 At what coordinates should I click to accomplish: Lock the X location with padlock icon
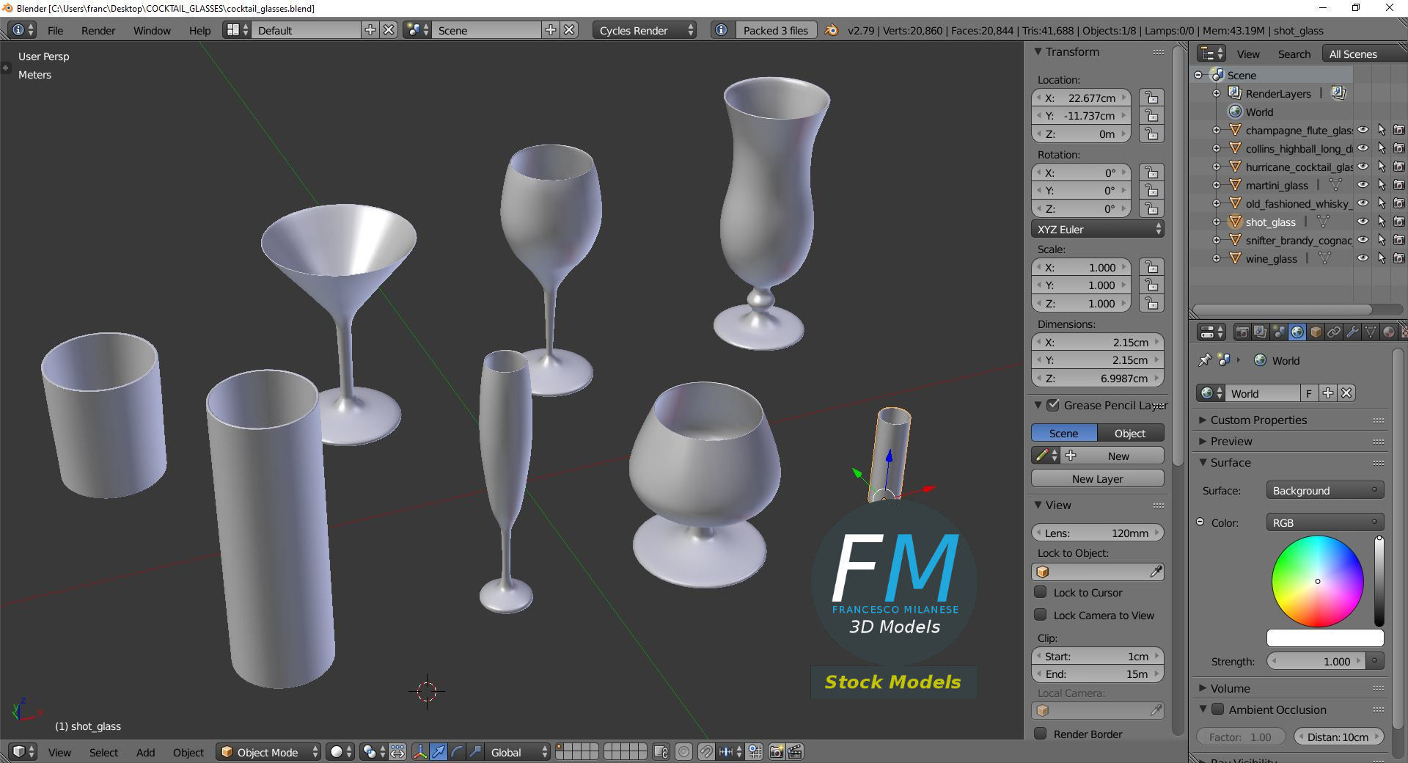point(1152,98)
